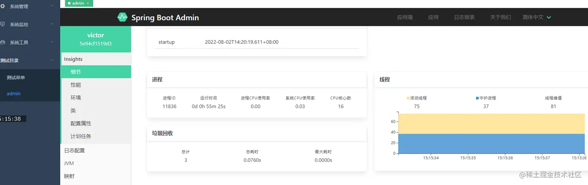Open the 日志配置 loggers page
The width and height of the screenshot is (588, 185).
coord(96,150)
